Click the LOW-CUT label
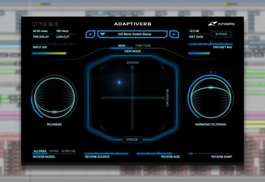 point(63,37)
